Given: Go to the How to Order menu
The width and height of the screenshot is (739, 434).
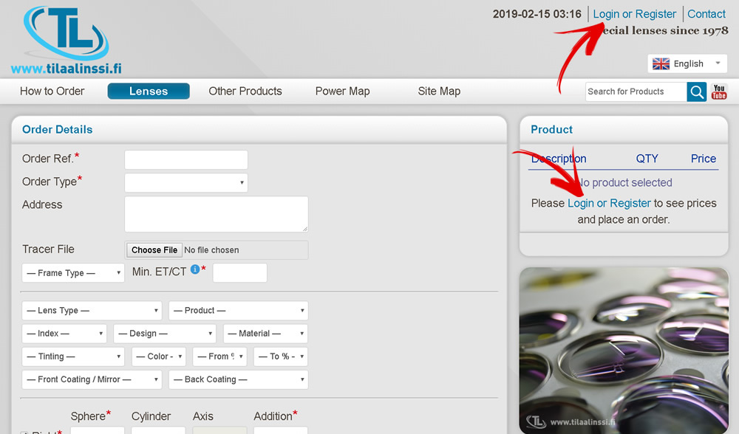Looking at the screenshot, I should coord(52,92).
